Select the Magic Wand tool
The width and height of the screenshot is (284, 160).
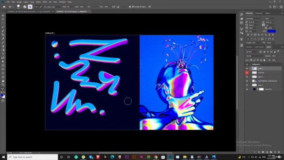pyautogui.click(x=3, y=31)
